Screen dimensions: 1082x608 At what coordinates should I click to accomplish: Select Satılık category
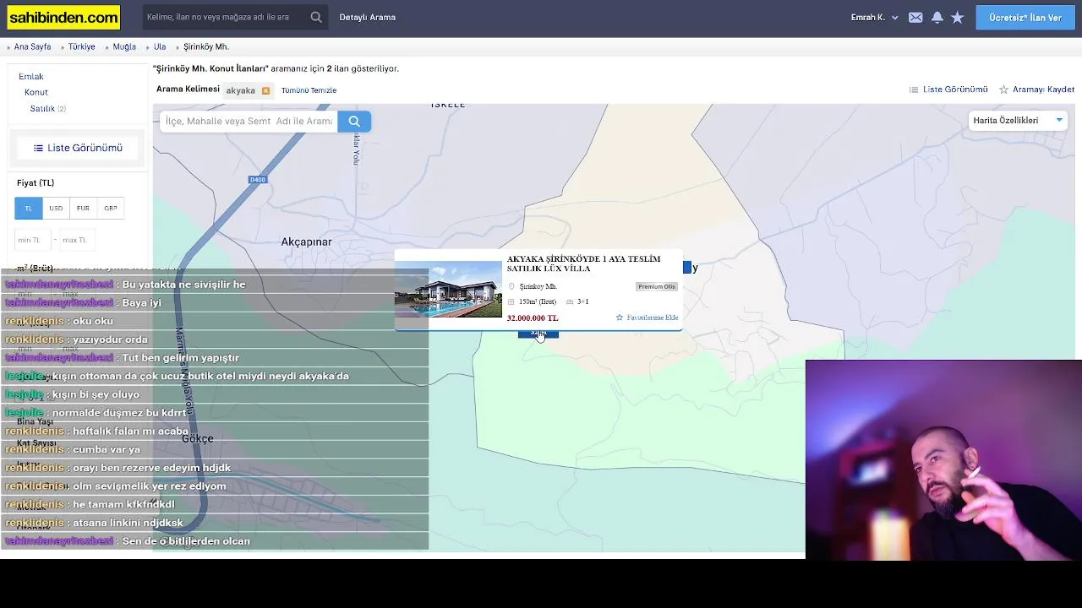click(42, 108)
